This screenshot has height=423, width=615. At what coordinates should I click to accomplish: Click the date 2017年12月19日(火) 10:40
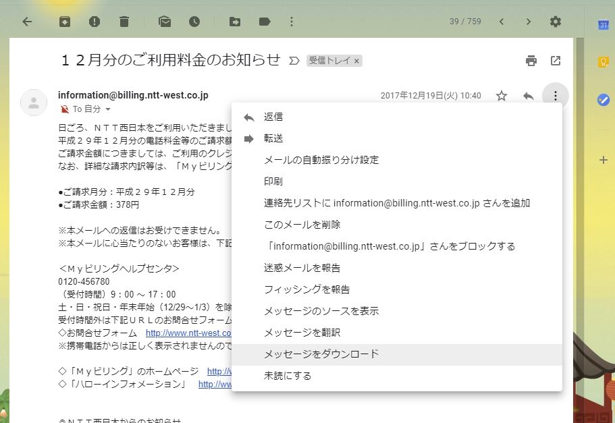[431, 96]
